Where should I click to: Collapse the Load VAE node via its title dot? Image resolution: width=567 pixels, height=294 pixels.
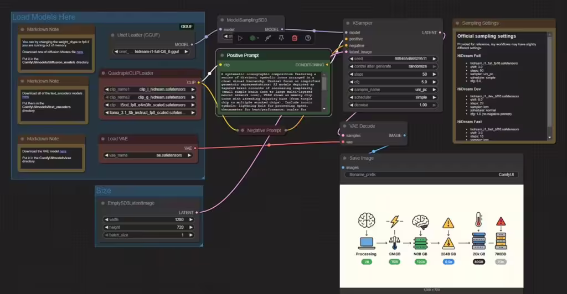pos(103,139)
